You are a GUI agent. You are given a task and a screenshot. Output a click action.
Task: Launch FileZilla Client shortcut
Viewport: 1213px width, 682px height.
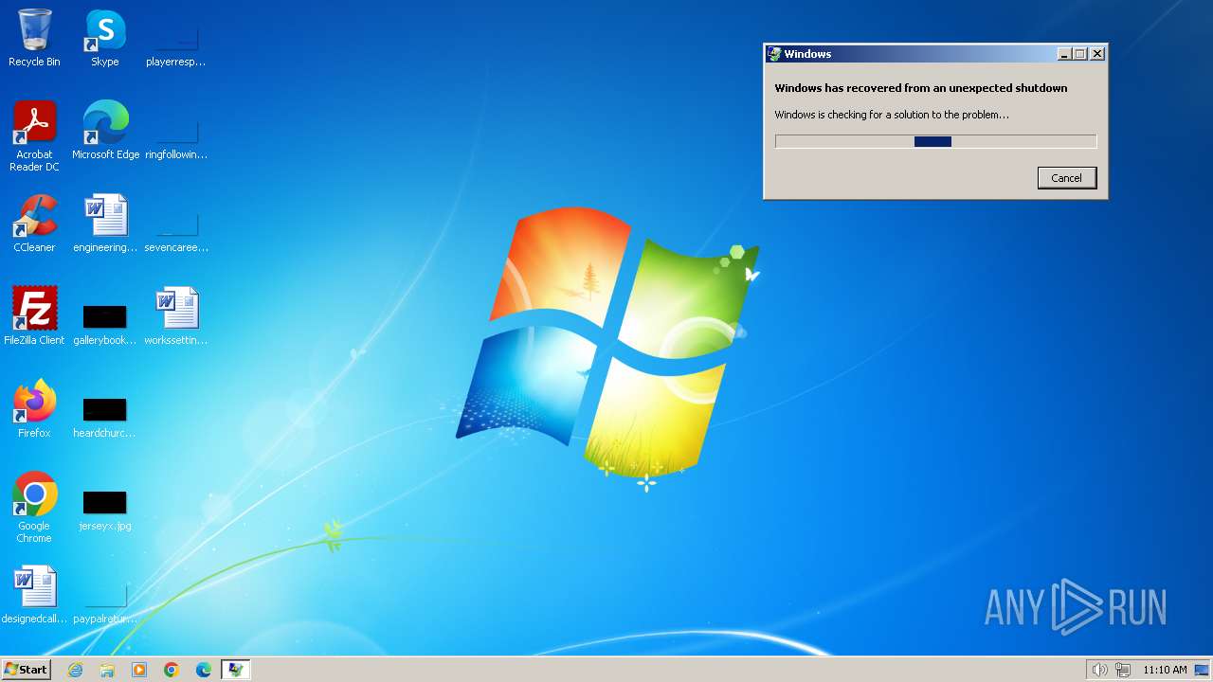pos(34,316)
